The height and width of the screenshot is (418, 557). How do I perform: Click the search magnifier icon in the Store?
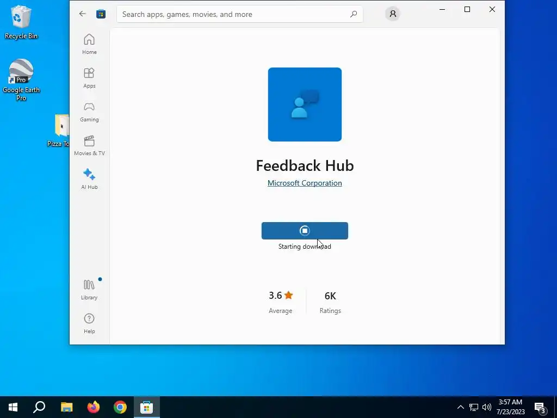click(354, 14)
